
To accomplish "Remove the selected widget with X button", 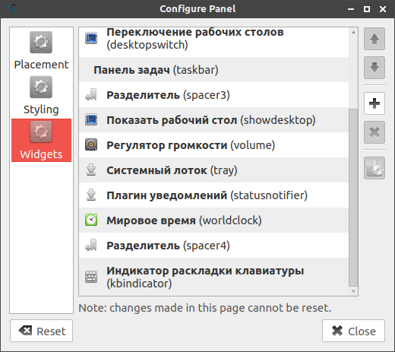I will tap(374, 132).
